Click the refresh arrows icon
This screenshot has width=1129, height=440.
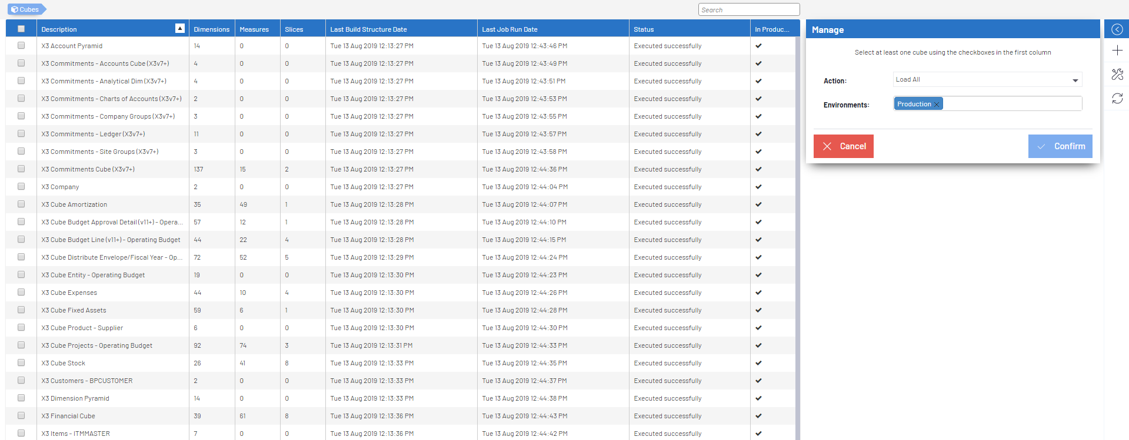(x=1117, y=99)
